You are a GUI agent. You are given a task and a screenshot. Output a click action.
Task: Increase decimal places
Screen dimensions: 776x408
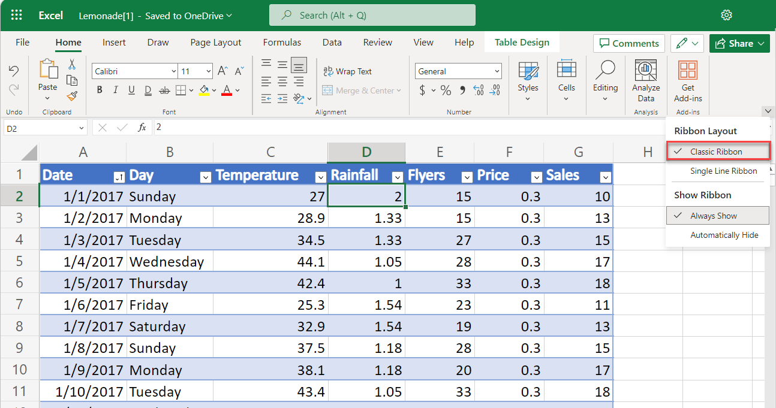point(479,90)
